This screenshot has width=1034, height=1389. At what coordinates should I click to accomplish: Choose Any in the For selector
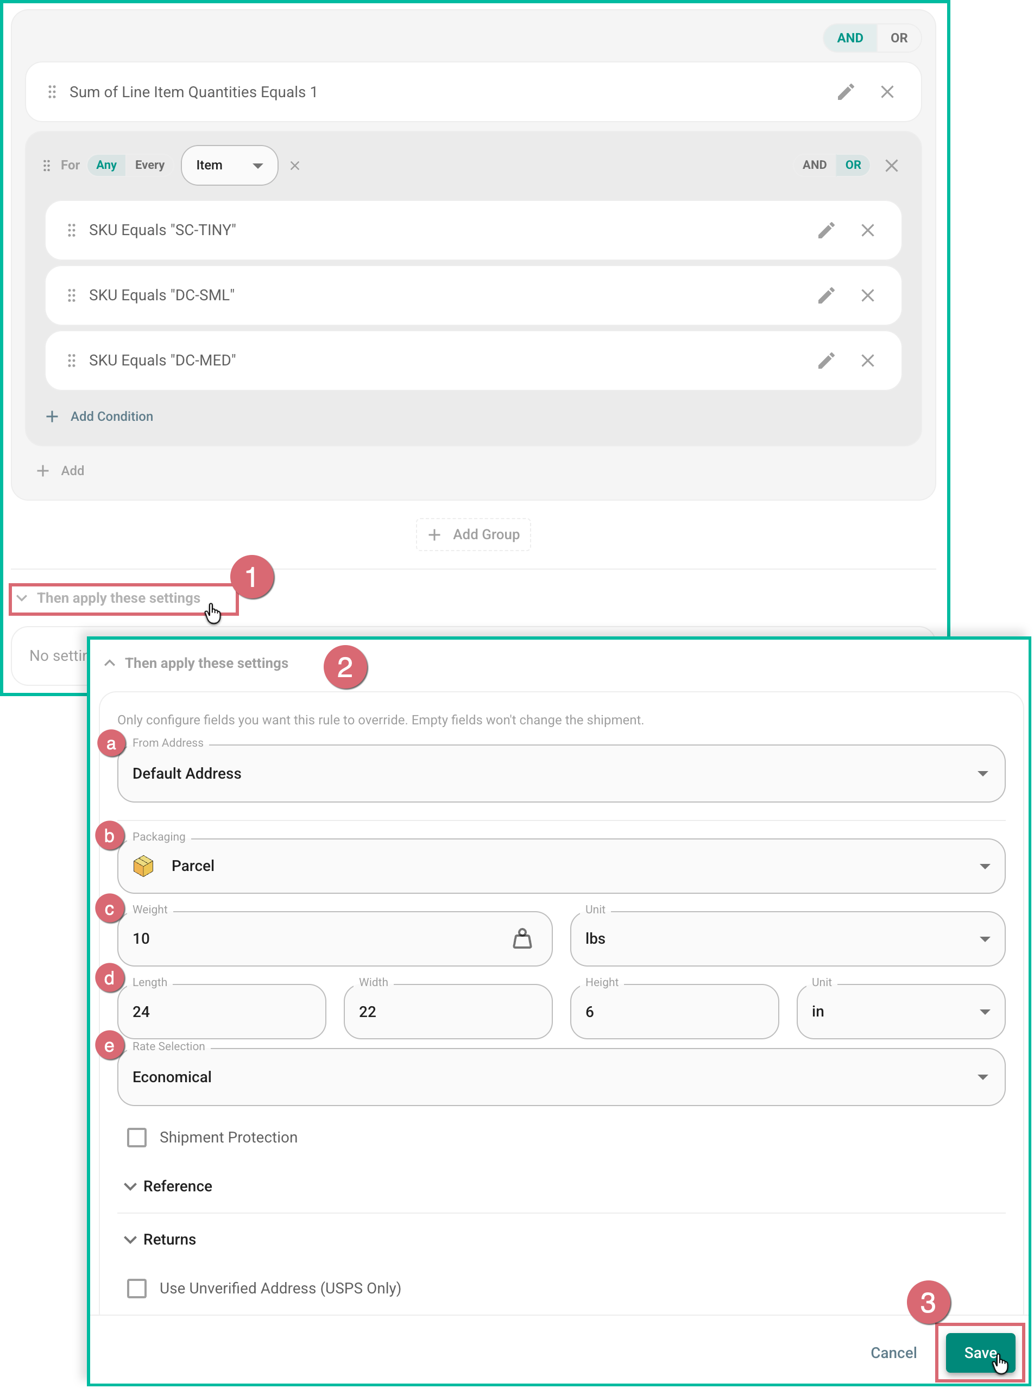pyautogui.click(x=106, y=165)
